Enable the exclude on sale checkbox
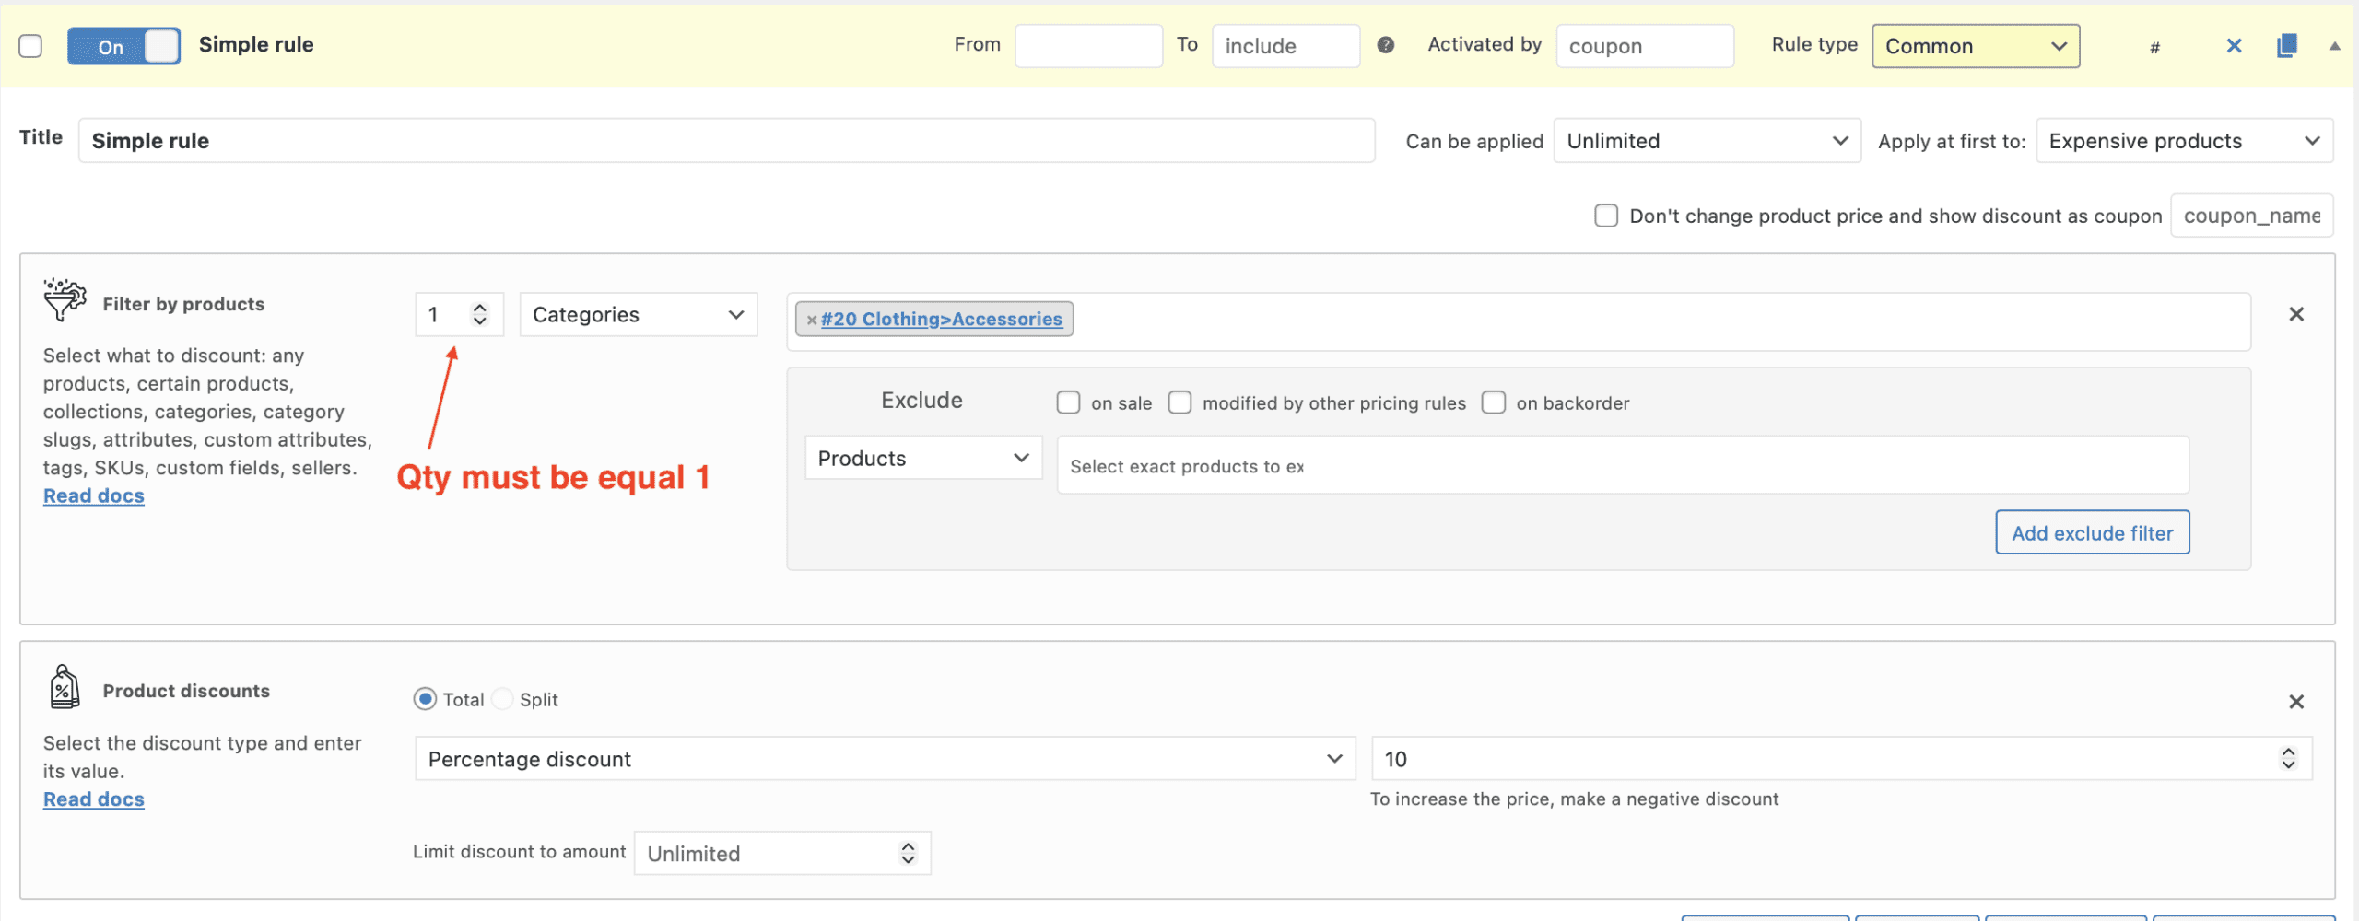 (1068, 402)
